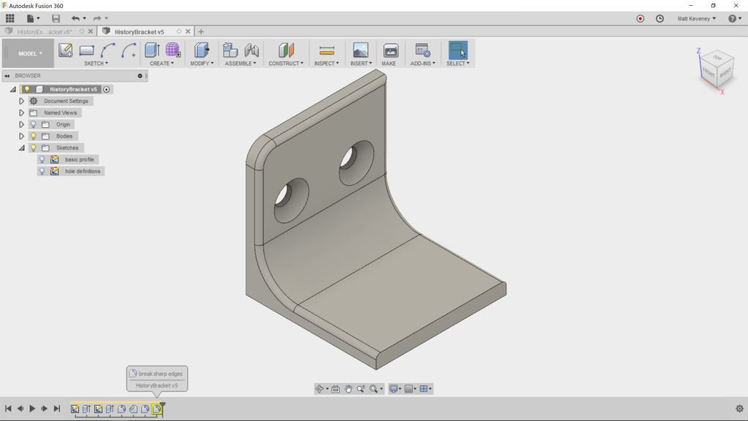Open the Save icon in top bar
This screenshot has width=748, height=421.
click(56, 18)
